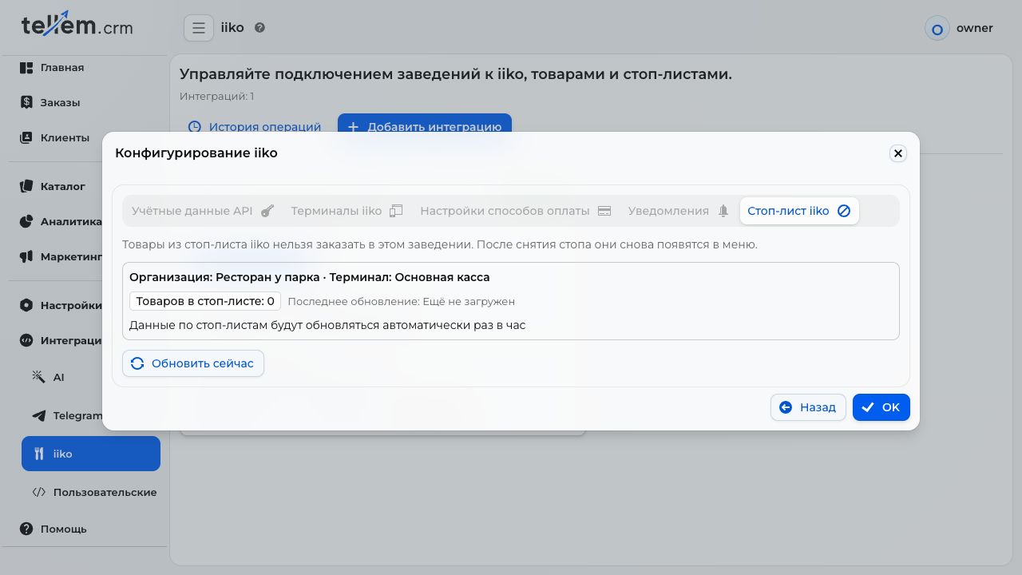Open the AI integration item
1022x575 pixels.
[x=90, y=377]
